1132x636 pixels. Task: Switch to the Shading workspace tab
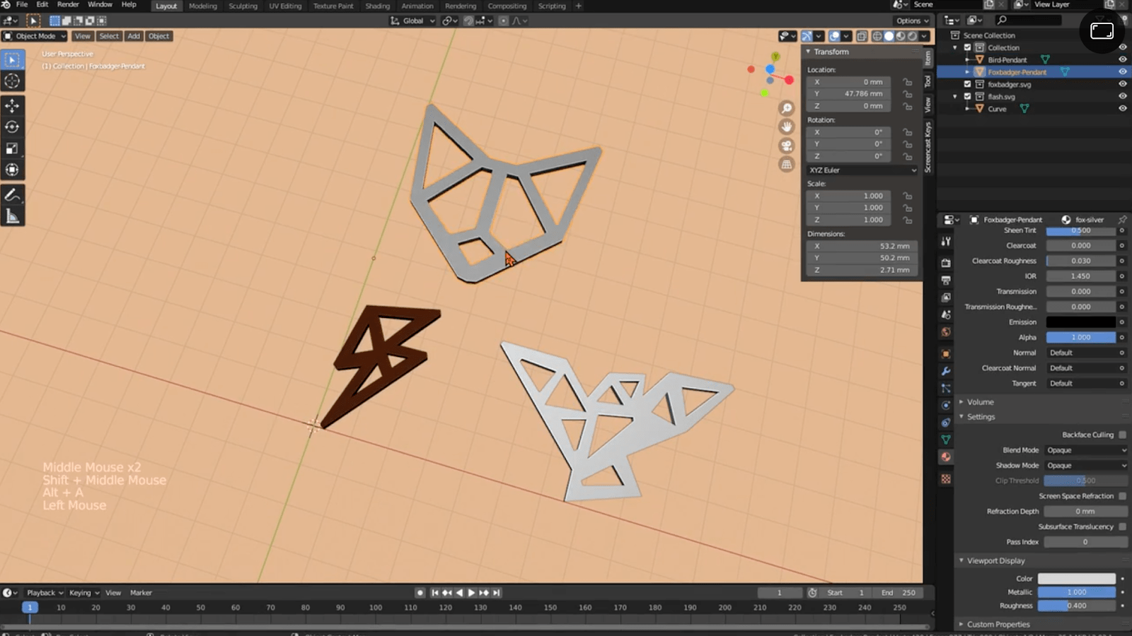377,6
